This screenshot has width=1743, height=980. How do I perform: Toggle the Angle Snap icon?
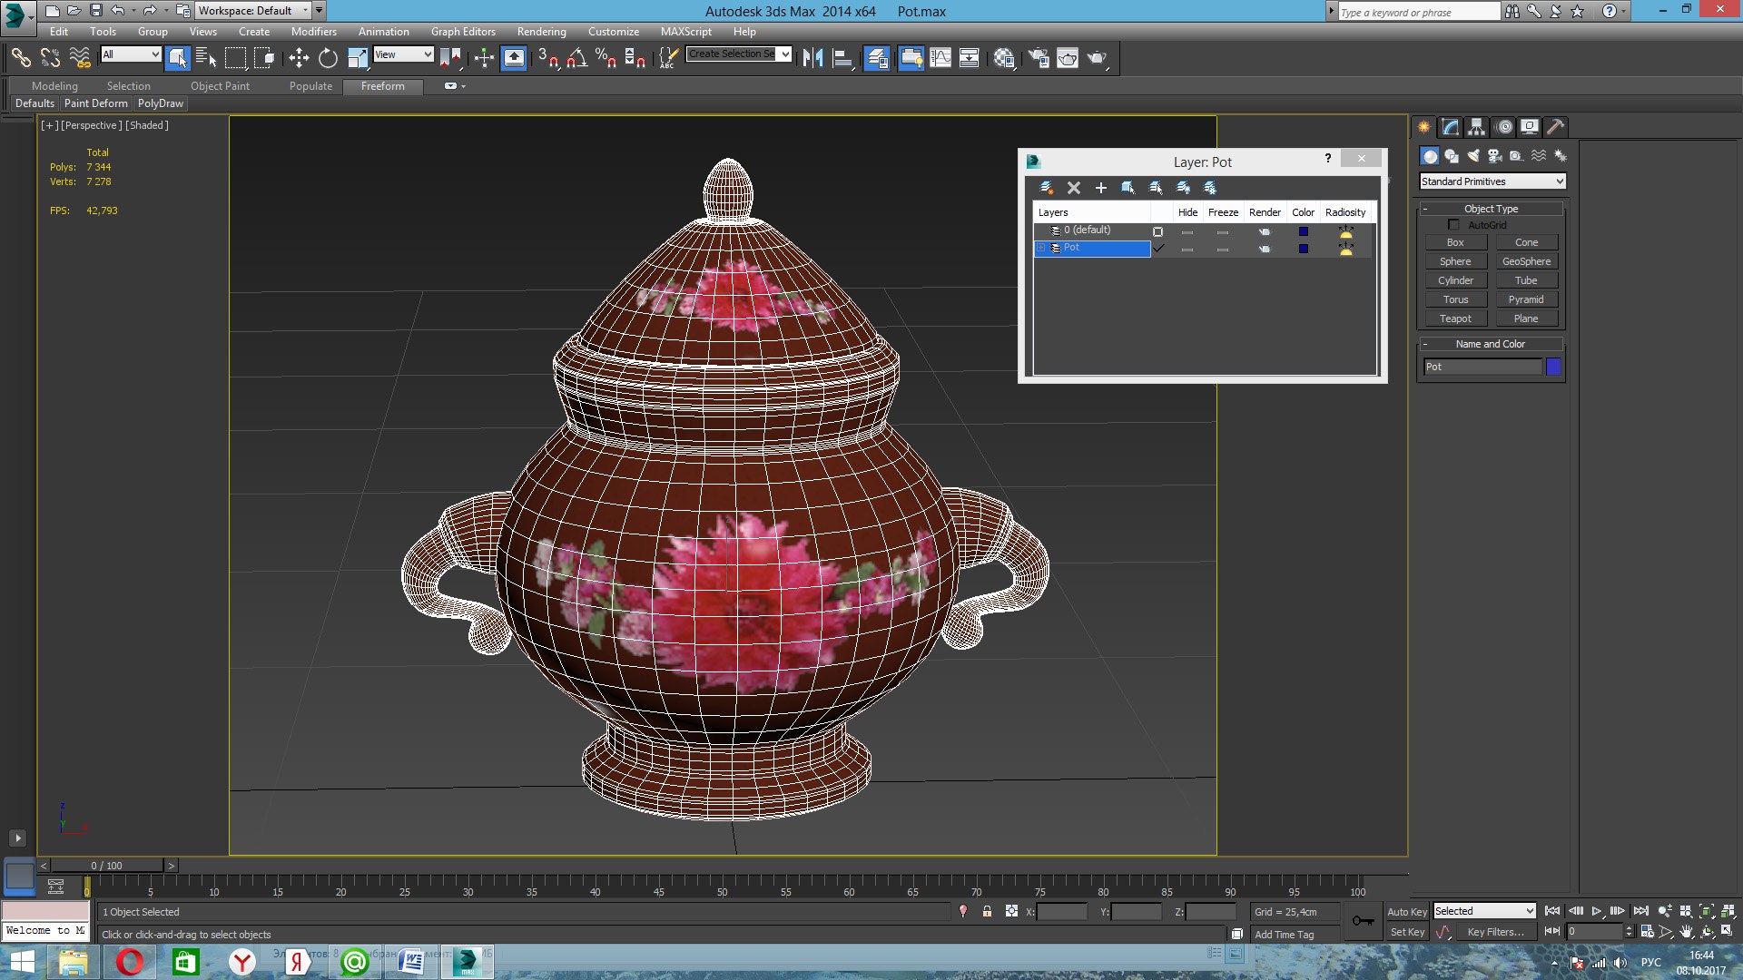point(576,59)
